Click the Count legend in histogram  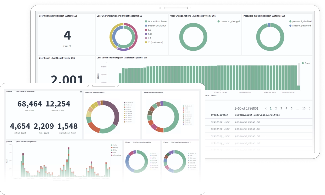(x=307, y=63)
